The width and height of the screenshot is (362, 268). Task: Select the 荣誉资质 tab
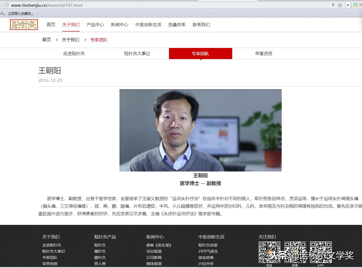(264, 53)
